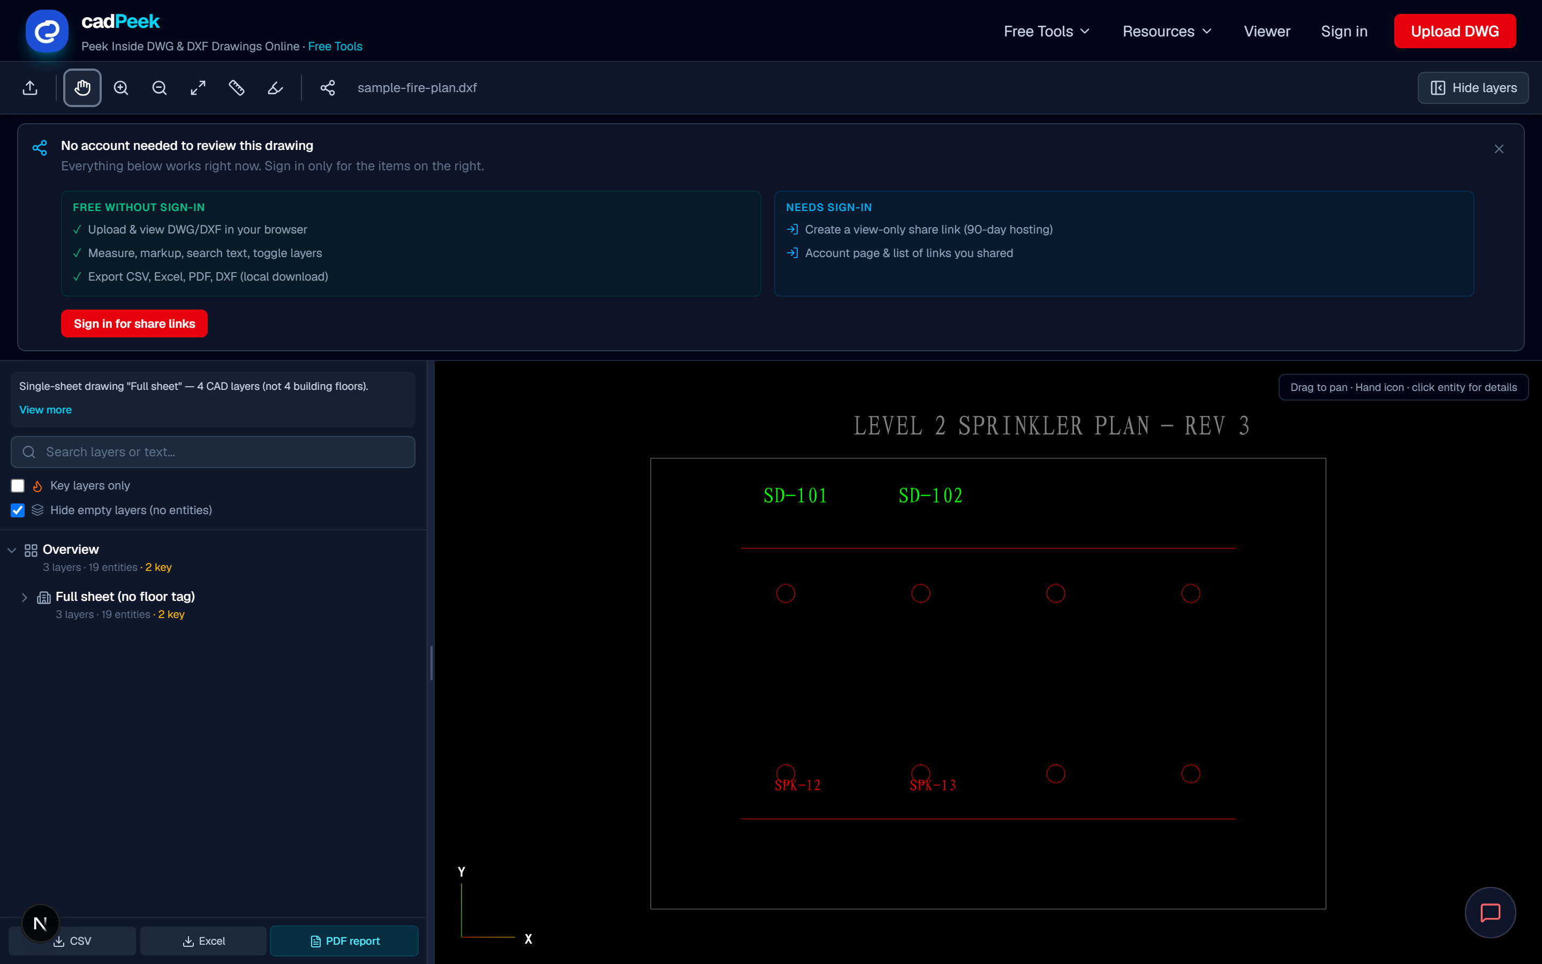The image size is (1542, 964).
Task: Click the SD-101 label in drawing
Action: click(x=795, y=495)
